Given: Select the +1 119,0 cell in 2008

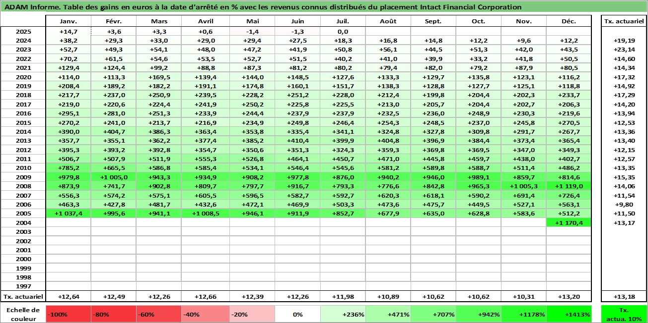Looking at the screenshot, I should click(x=569, y=186).
